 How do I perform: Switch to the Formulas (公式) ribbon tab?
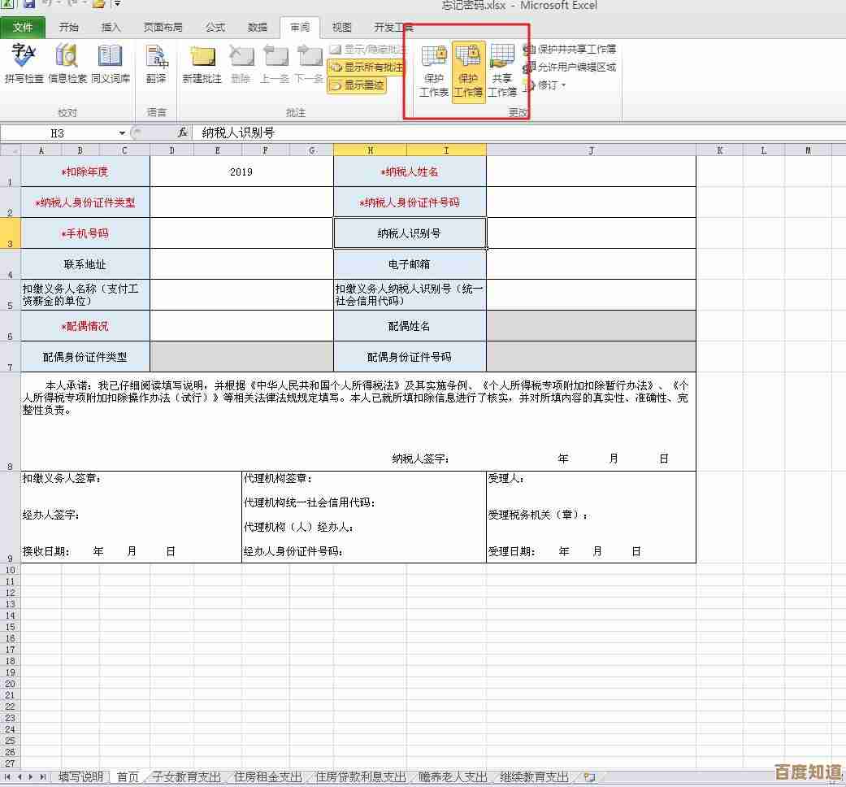coord(215,28)
